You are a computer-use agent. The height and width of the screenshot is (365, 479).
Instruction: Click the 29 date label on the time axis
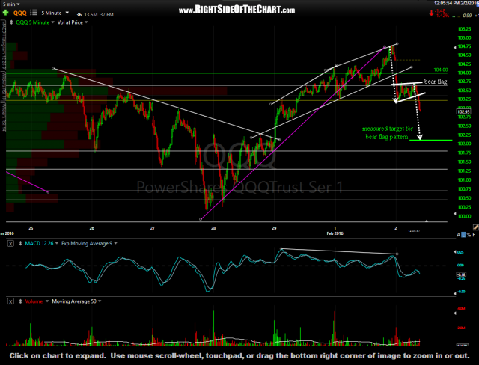(x=274, y=228)
